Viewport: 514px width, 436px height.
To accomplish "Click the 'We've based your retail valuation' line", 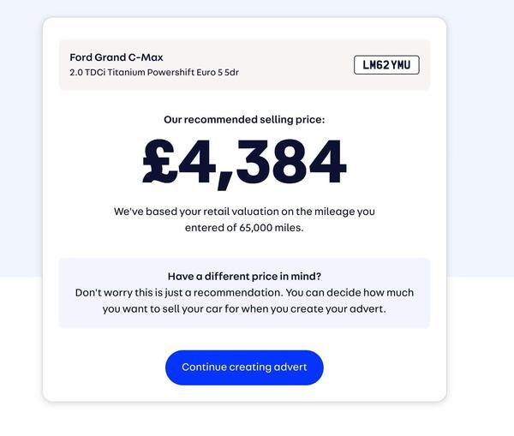I will 244,212.
